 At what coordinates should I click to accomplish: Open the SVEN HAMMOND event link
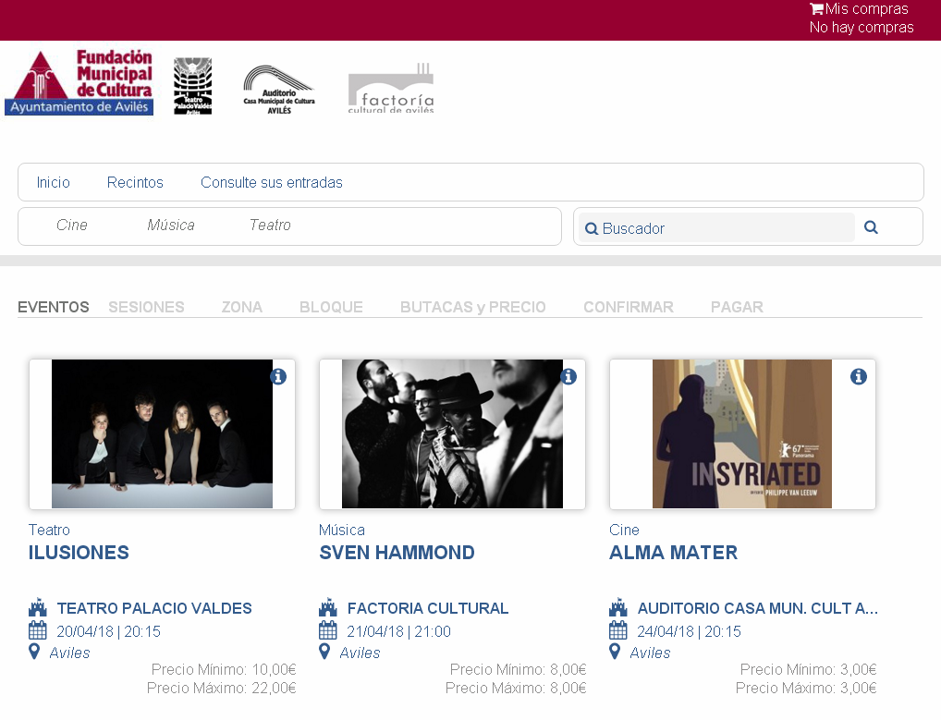pos(397,553)
